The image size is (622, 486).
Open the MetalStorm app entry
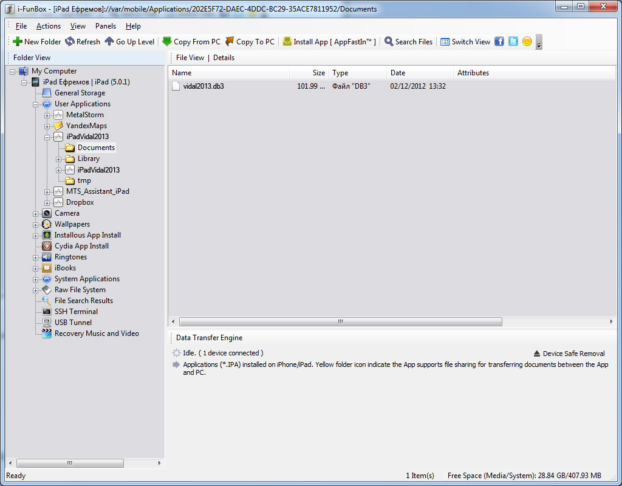[85, 115]
